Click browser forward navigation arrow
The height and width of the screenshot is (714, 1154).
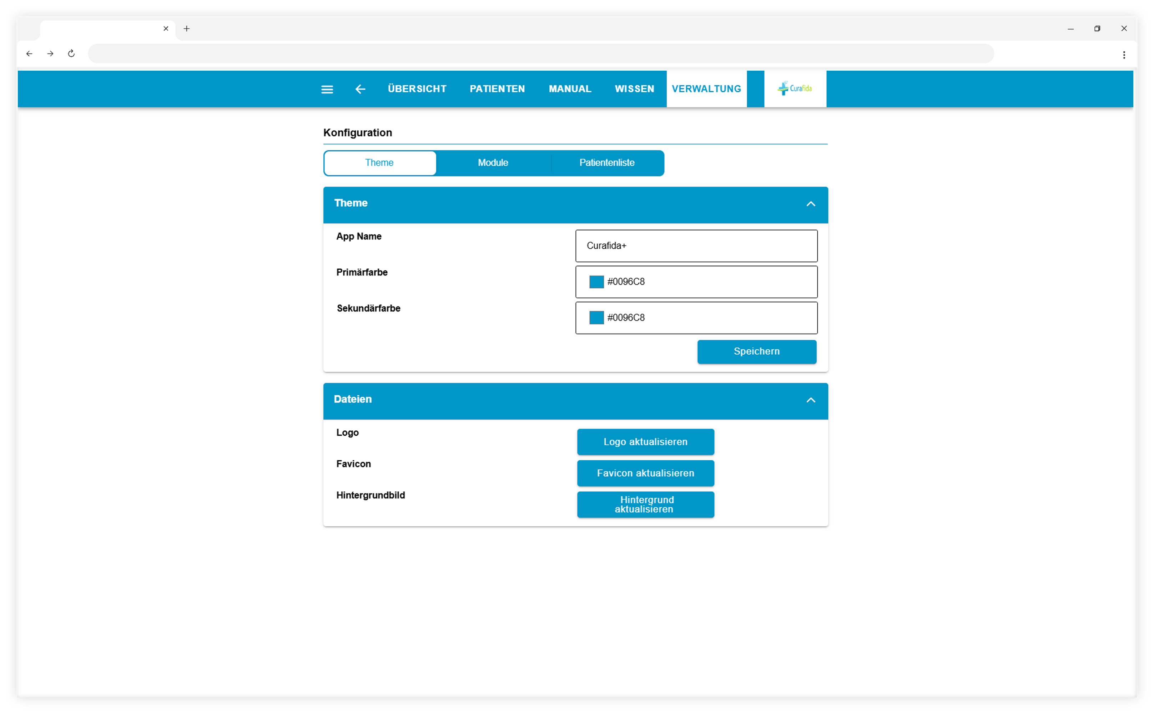[x=50, y=54]
